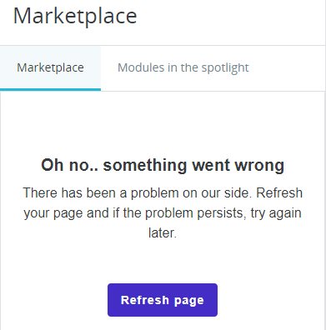Click the 'spotlight' word in second tab
Screen dimensions: 326x330
tap(225, 68)
